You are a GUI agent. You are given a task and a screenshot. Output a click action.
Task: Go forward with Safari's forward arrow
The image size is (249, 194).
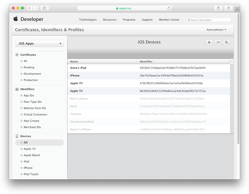coord(35,8)
